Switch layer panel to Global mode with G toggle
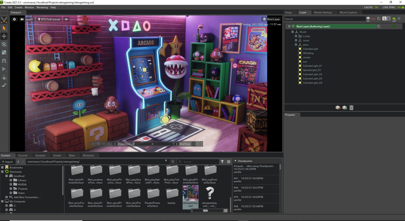Viewport: 405px width, 221px height. pos(388,19)
